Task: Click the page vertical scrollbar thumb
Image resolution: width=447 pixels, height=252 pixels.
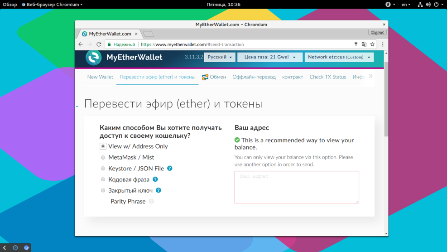Action: click(386, 99)
